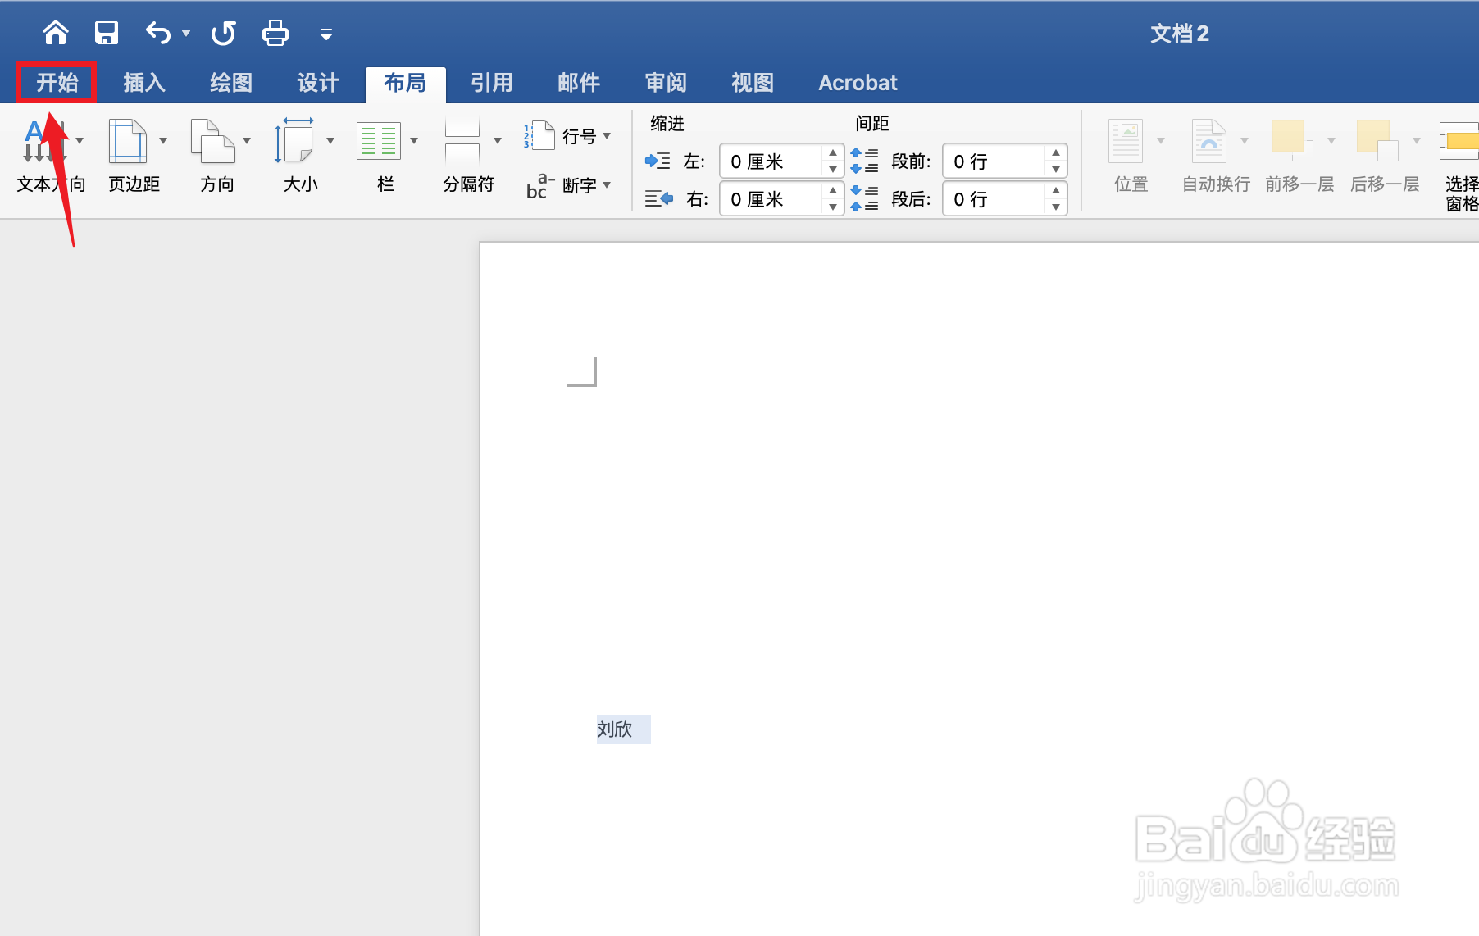Decrease right indent with down stepper
Screen dimensions: 1479x936
tap(833, 207)
